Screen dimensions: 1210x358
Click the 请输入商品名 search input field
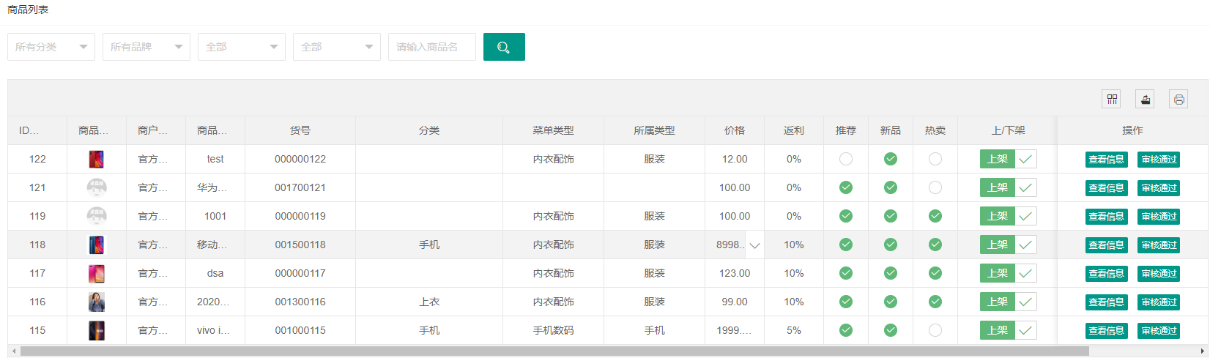[x=432, y=47]
